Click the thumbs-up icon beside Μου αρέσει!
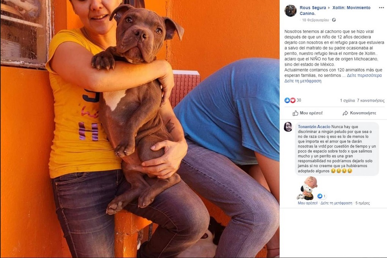The width and height of the screenshot is (387, 258). [x=296, y=113]
